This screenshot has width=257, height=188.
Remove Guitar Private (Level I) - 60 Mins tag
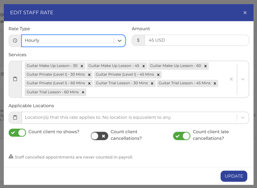pos(89,83)
